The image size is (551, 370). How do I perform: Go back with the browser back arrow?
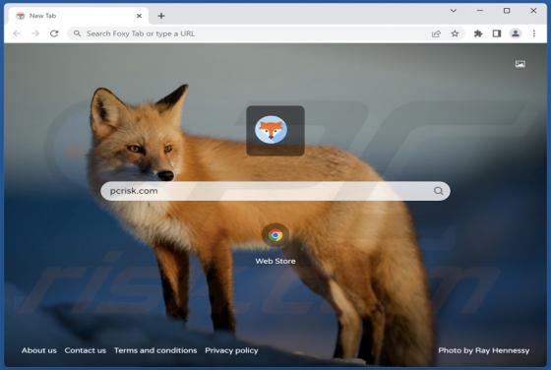pos(17,33)
